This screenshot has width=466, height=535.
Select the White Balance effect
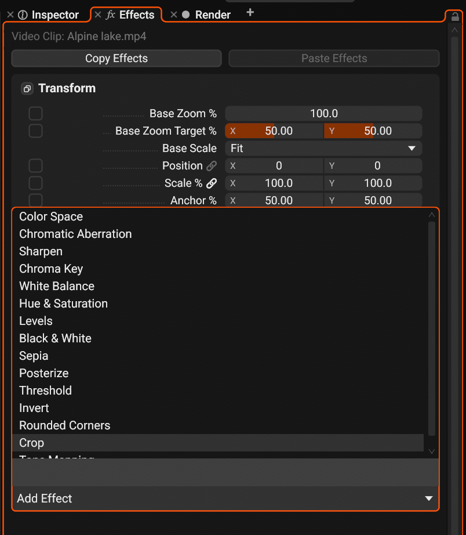coord(218,286)
